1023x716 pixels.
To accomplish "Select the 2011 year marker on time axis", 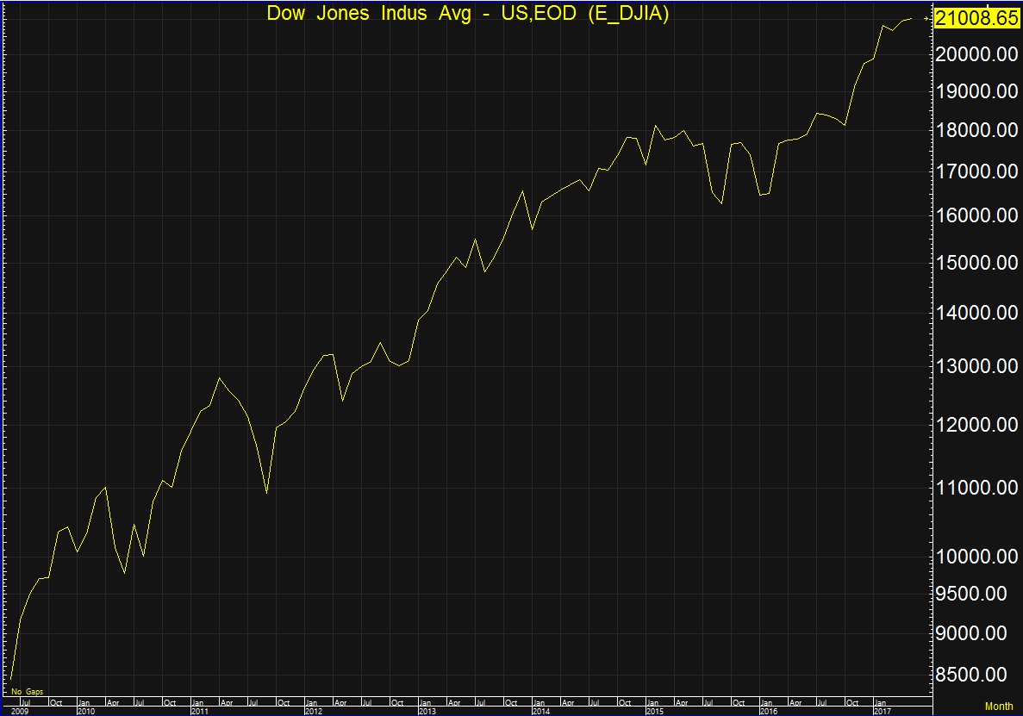I will click(x=200, y=712).
